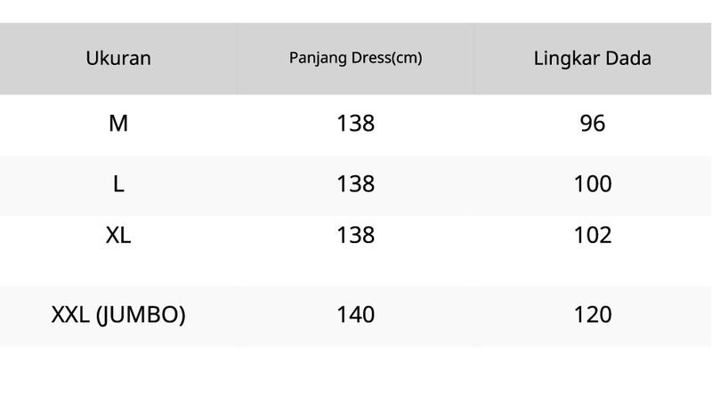
Task: Select chest value 102
Action: (x=593, y=236)
